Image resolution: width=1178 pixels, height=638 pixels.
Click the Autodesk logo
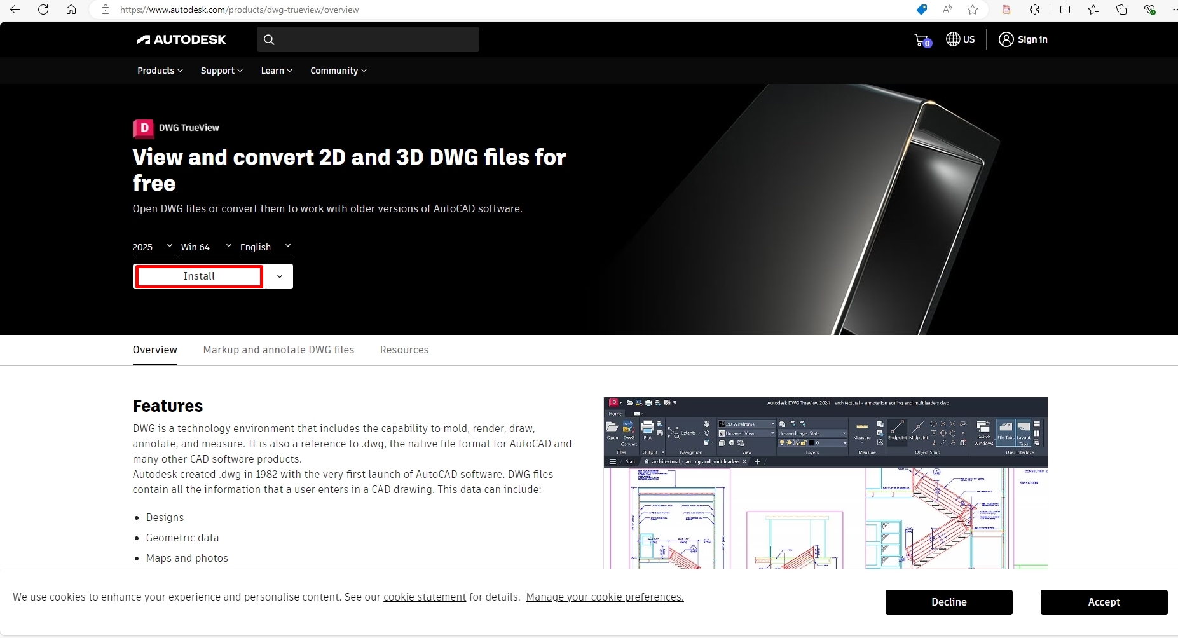182,39
